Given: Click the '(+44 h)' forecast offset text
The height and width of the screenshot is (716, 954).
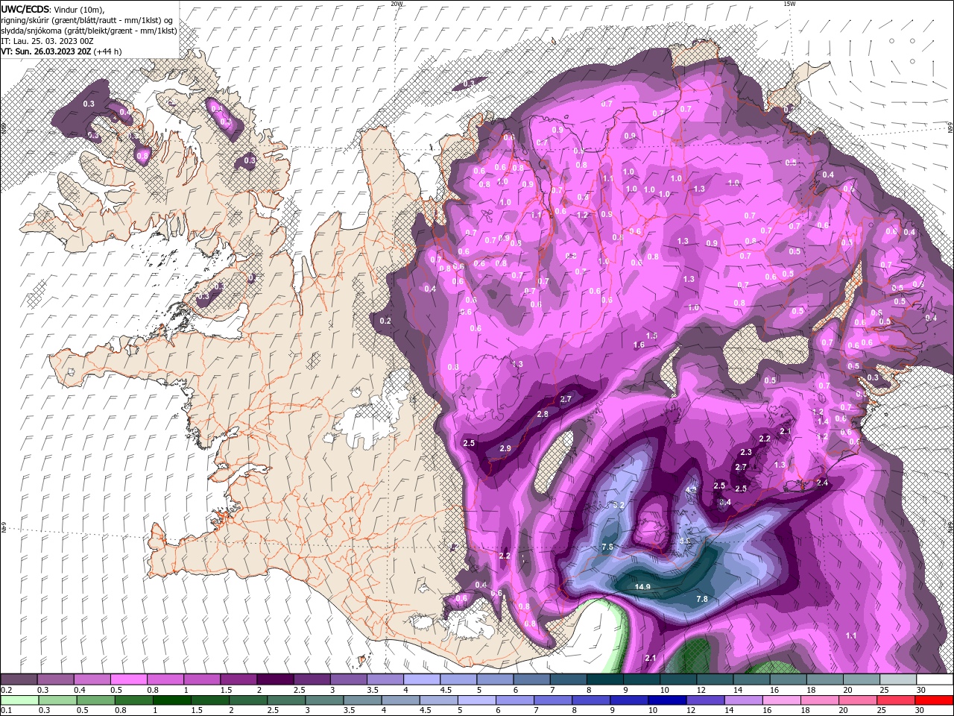Looking at the screenshot, I should [108, 51].
